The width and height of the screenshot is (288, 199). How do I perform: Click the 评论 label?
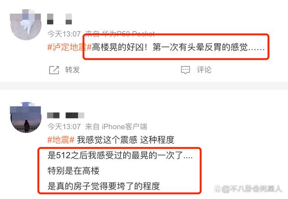[204, 70]
